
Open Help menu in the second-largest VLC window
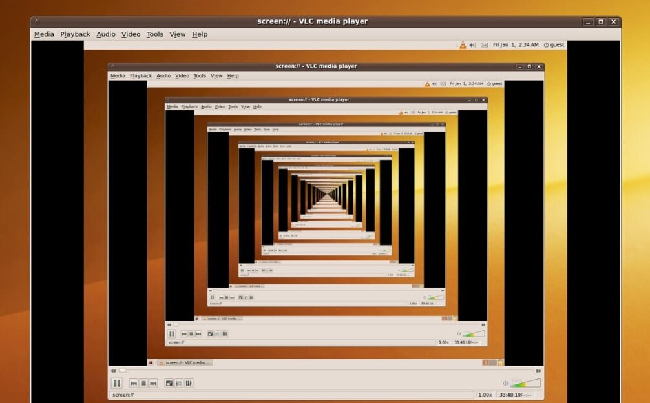[x=233, y=75]
